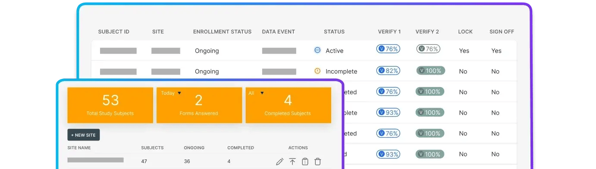
Task: Click the Yes value under SIGN OFF
Action: pyautogui.click(x=496, y=50)
